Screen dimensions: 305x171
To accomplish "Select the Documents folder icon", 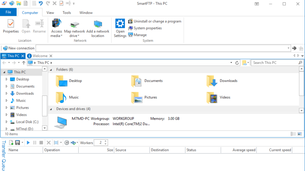I will pyautogui.click(x=136, y=81).
